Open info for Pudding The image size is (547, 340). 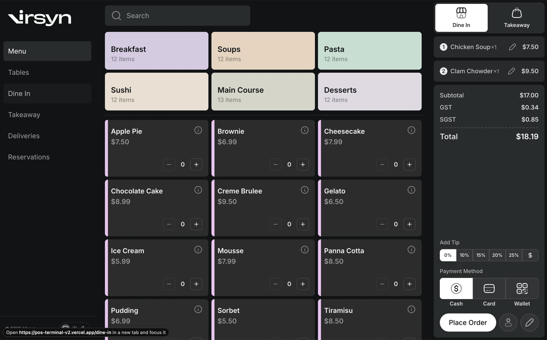(198, 309)
